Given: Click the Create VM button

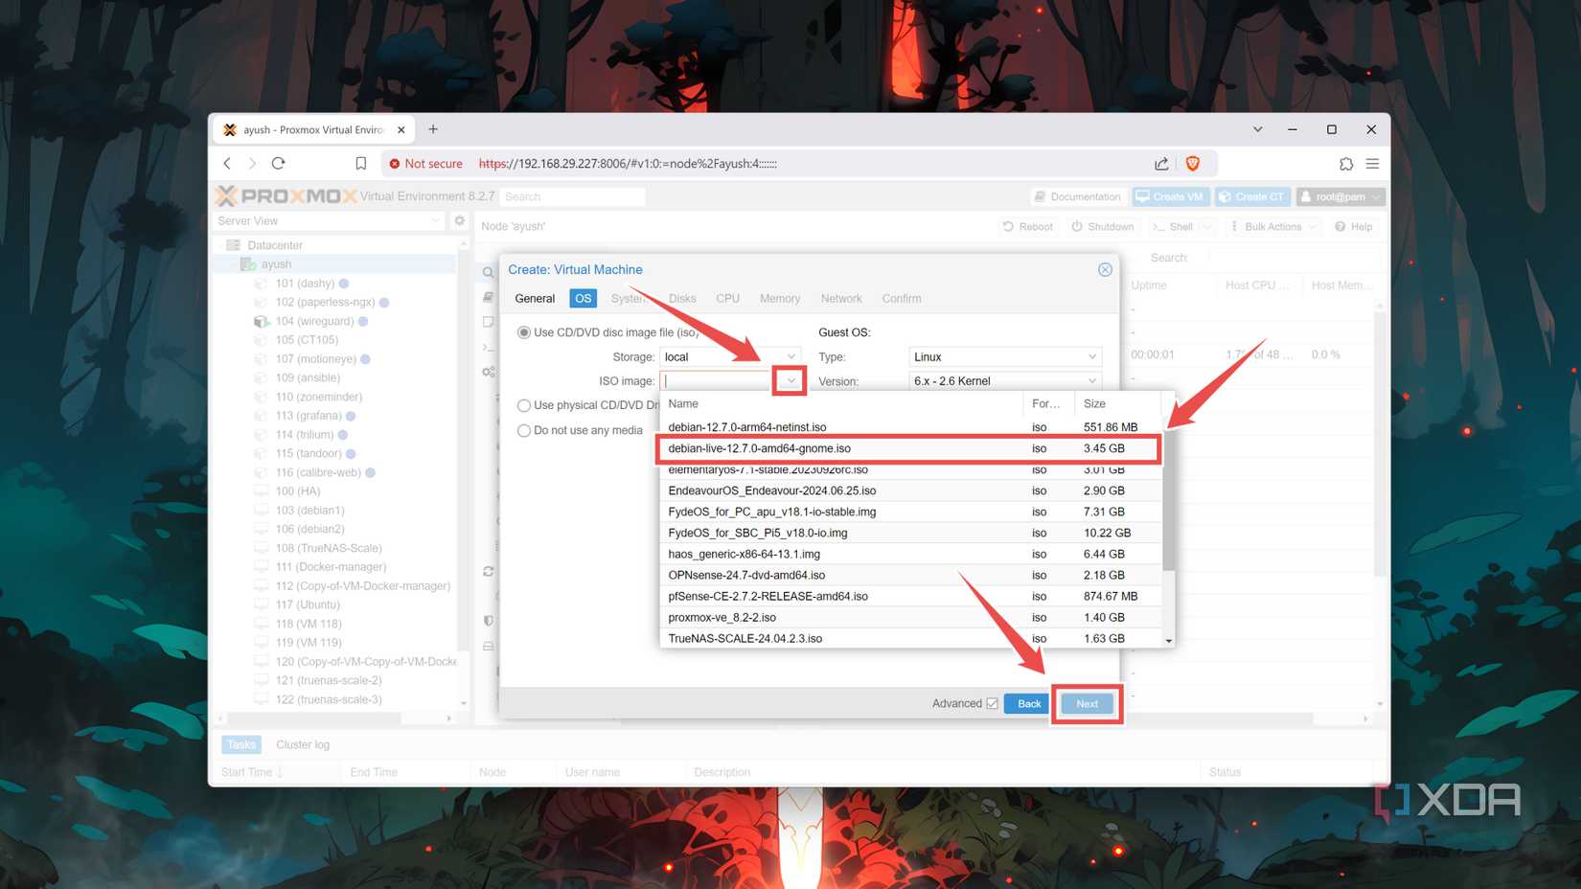Looking at the screenshot, I should click(x=1170, y=196).
